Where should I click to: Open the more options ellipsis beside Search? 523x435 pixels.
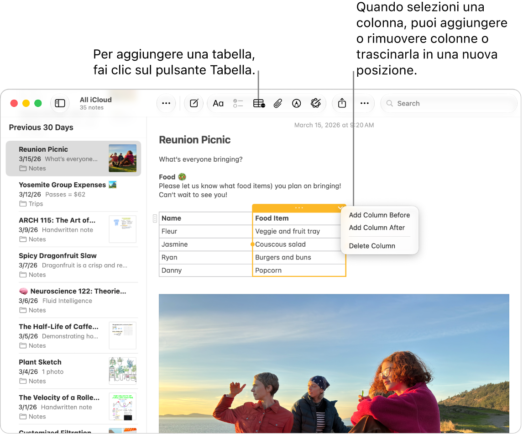365,103
